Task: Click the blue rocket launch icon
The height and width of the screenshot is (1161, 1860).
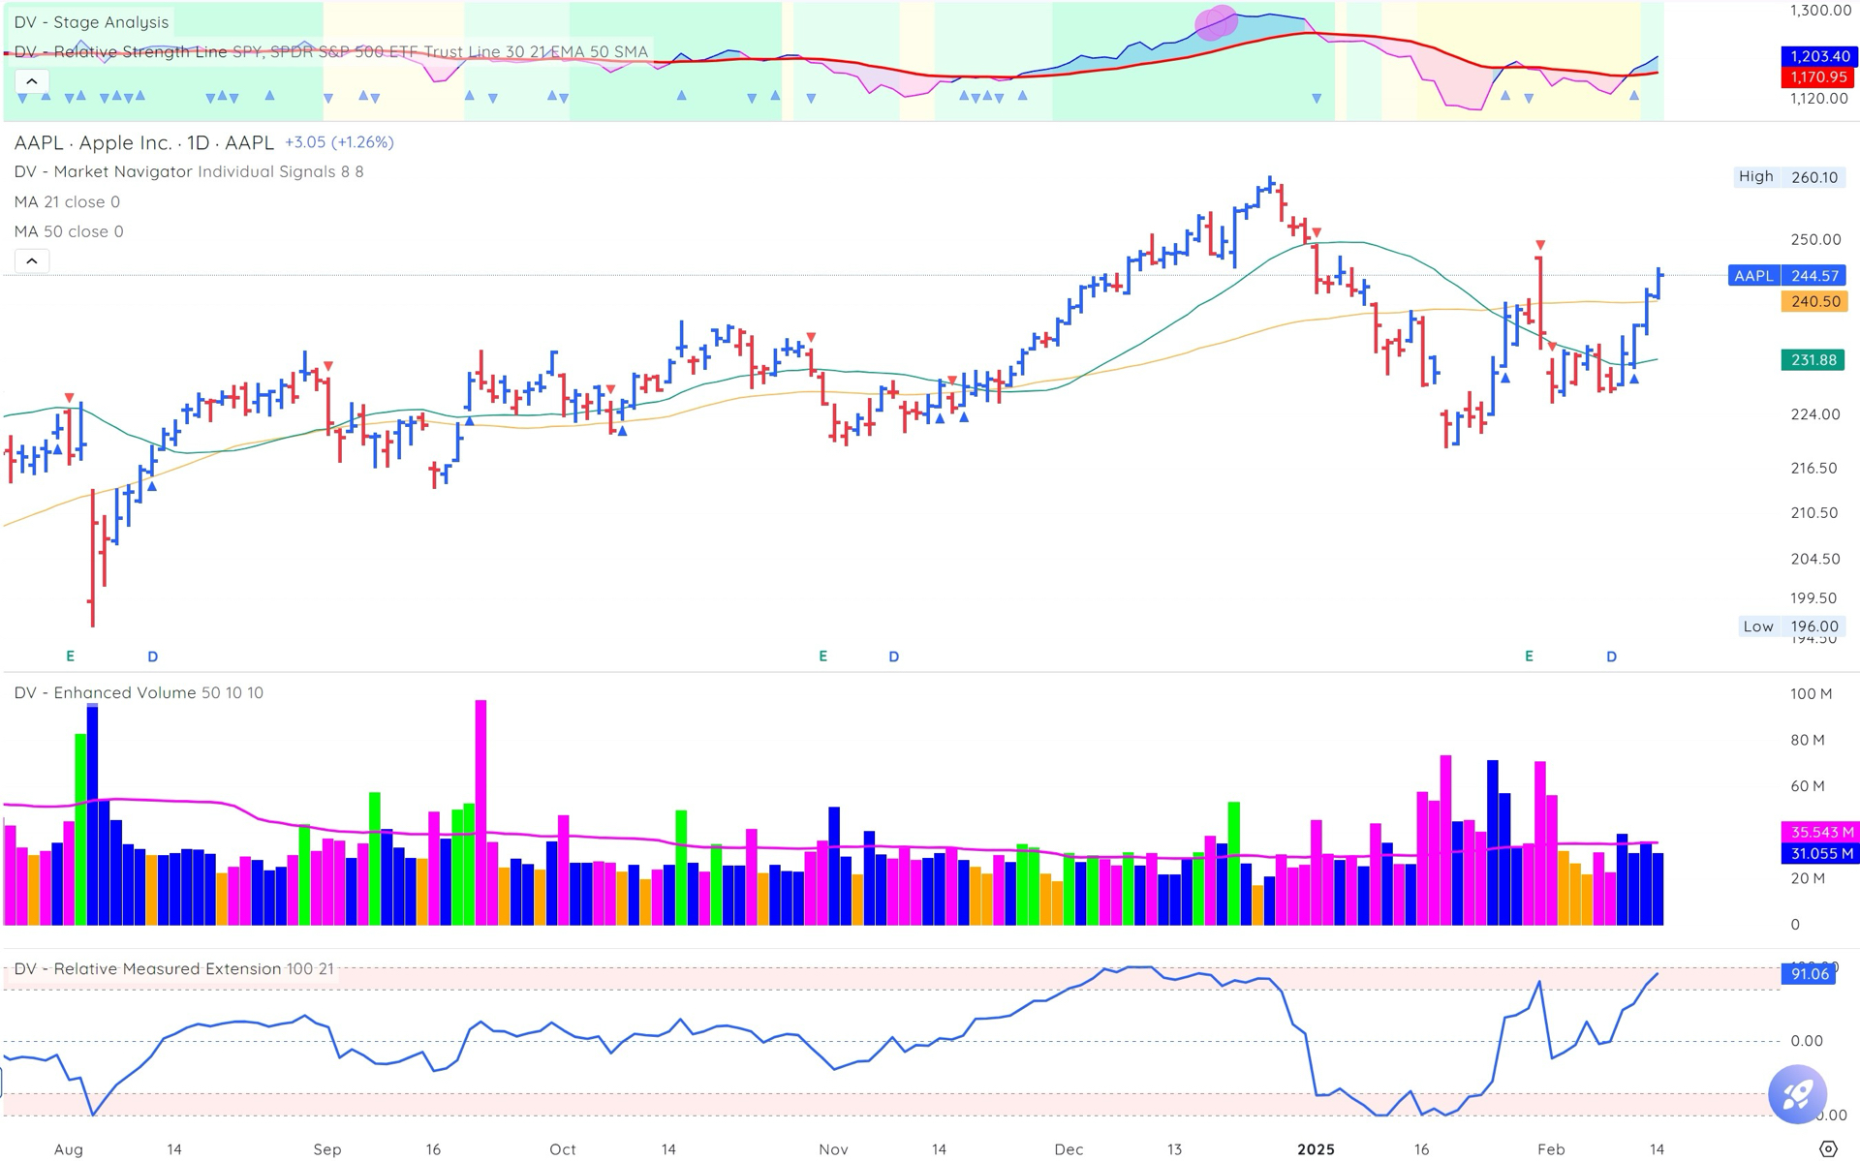Action: pos(1797,1094)
